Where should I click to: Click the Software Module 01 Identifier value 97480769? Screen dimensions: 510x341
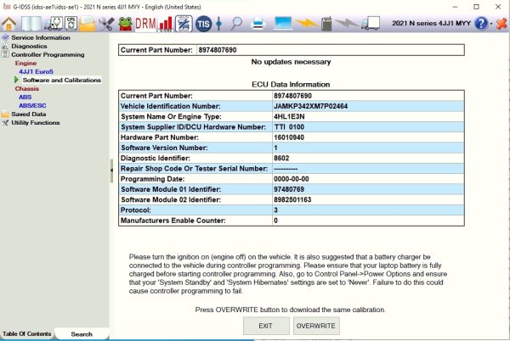(x=289, y=189)
